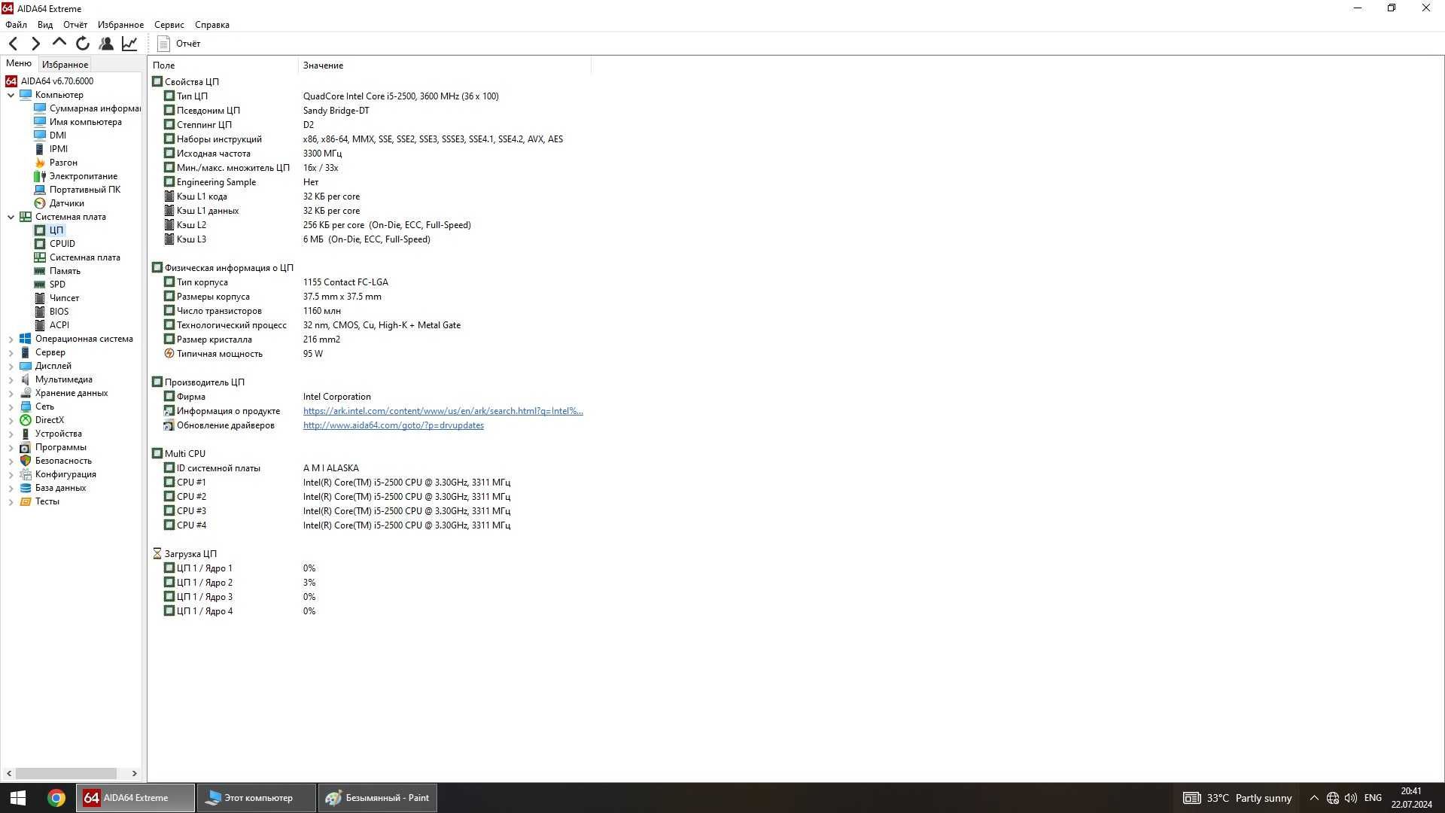
Task: Collapse the Системная плата parent tree node
Action: pos(11,217)
